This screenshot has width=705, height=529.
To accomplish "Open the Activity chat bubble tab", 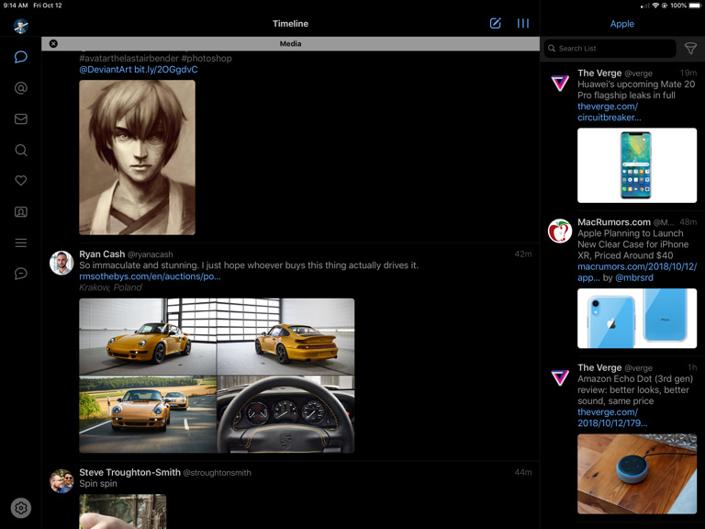I will click(20, 274).
